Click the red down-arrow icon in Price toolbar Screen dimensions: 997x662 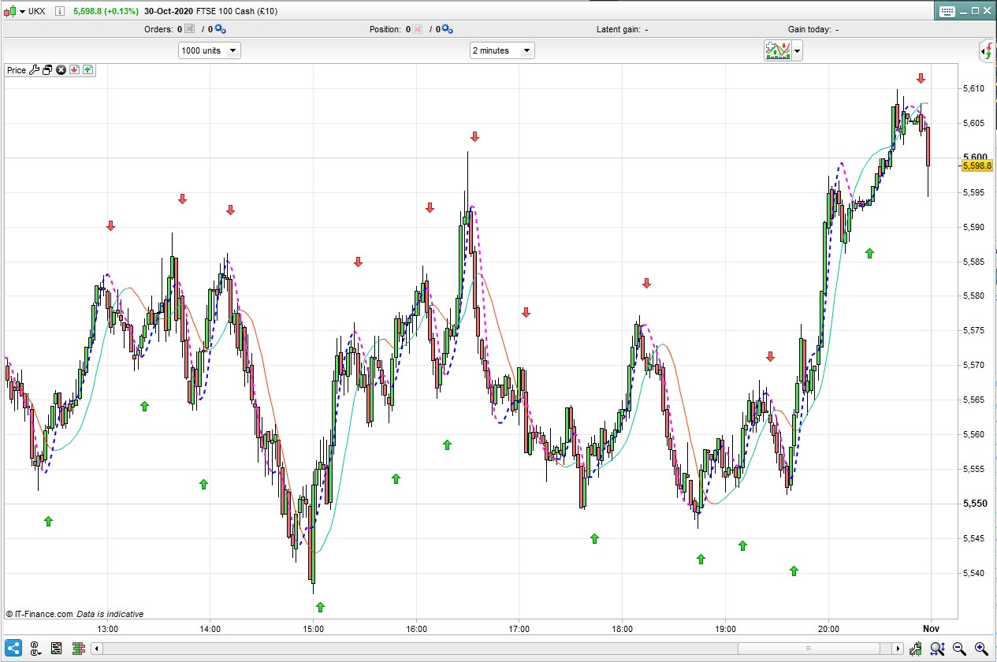pyautogui.click(x=74, y=70)
